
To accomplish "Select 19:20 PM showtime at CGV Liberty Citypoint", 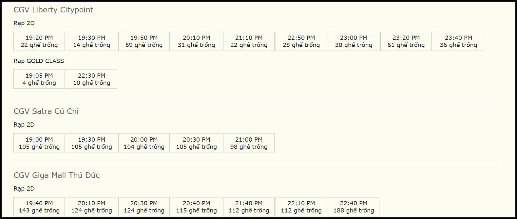I will (x=39, y=41).
